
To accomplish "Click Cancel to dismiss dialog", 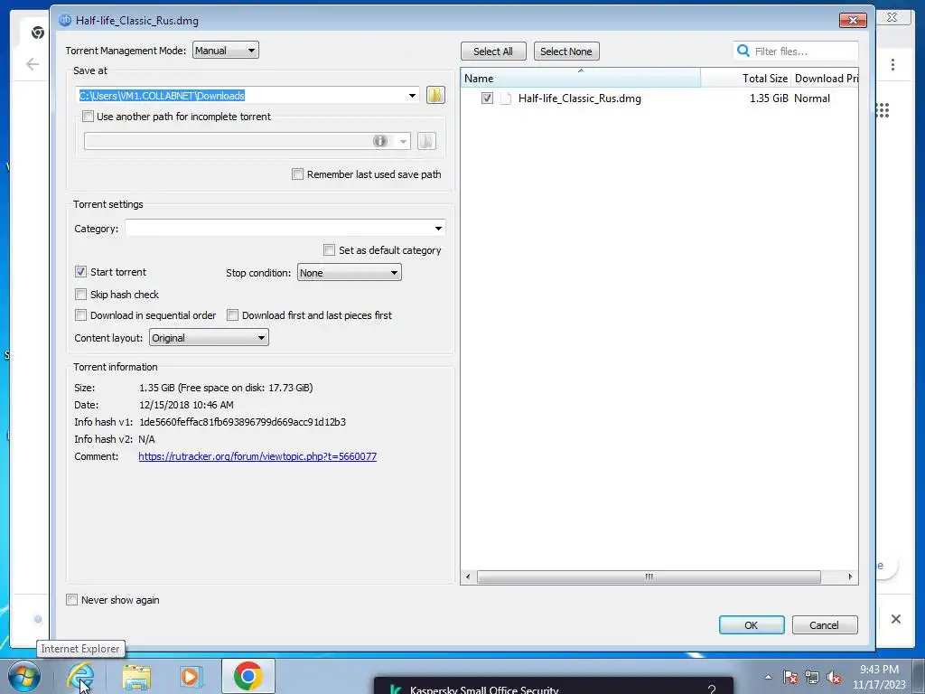I will tap(825, 625).
